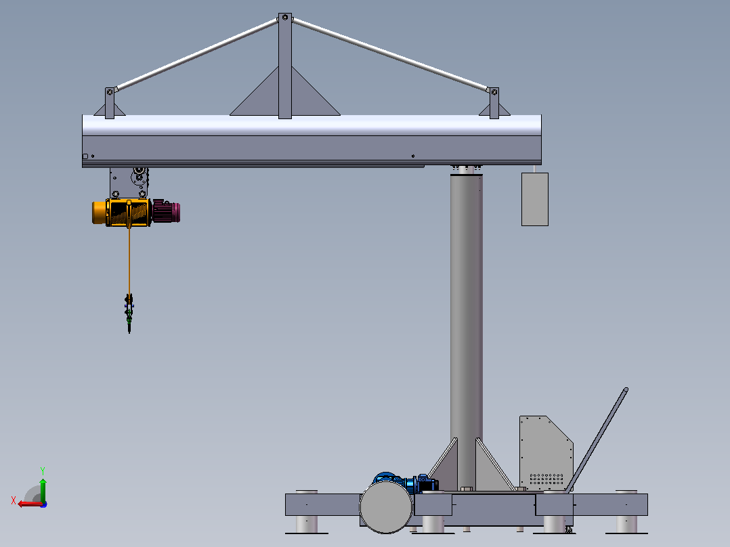The image size is (730, 547).
Task: Select the pin bolt at the mast top
Action: (285, 18)
